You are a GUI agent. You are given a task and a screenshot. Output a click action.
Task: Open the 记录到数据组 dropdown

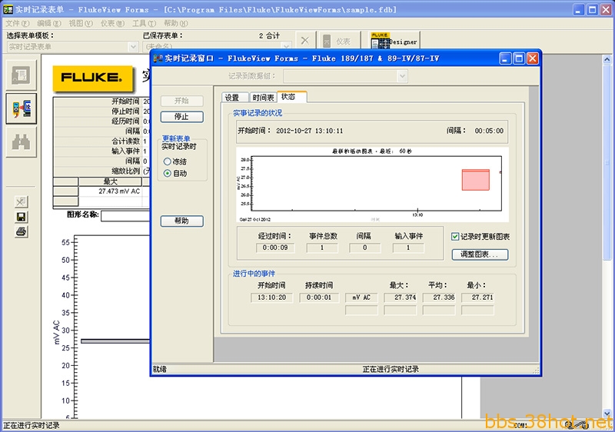(402, 76)
